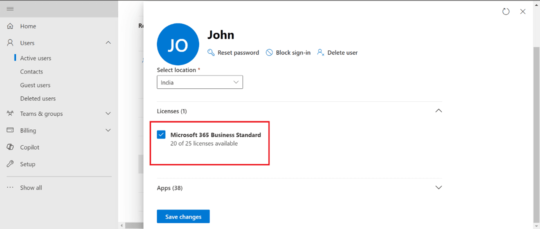Click the hamburger navigation menu icon

(x=10, y=9)
